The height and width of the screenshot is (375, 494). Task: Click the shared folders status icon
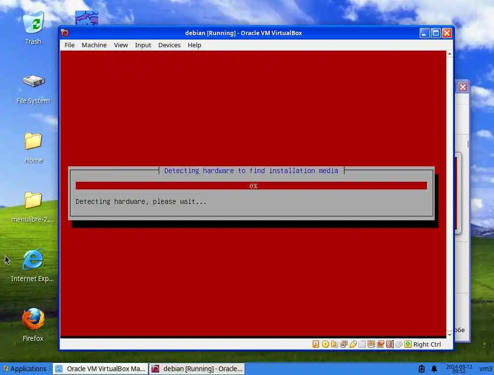(362, 344)
